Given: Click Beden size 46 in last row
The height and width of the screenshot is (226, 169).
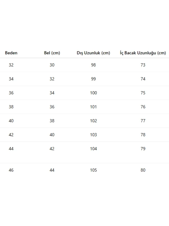Looking at the screenshot, I should click(11, 170).
